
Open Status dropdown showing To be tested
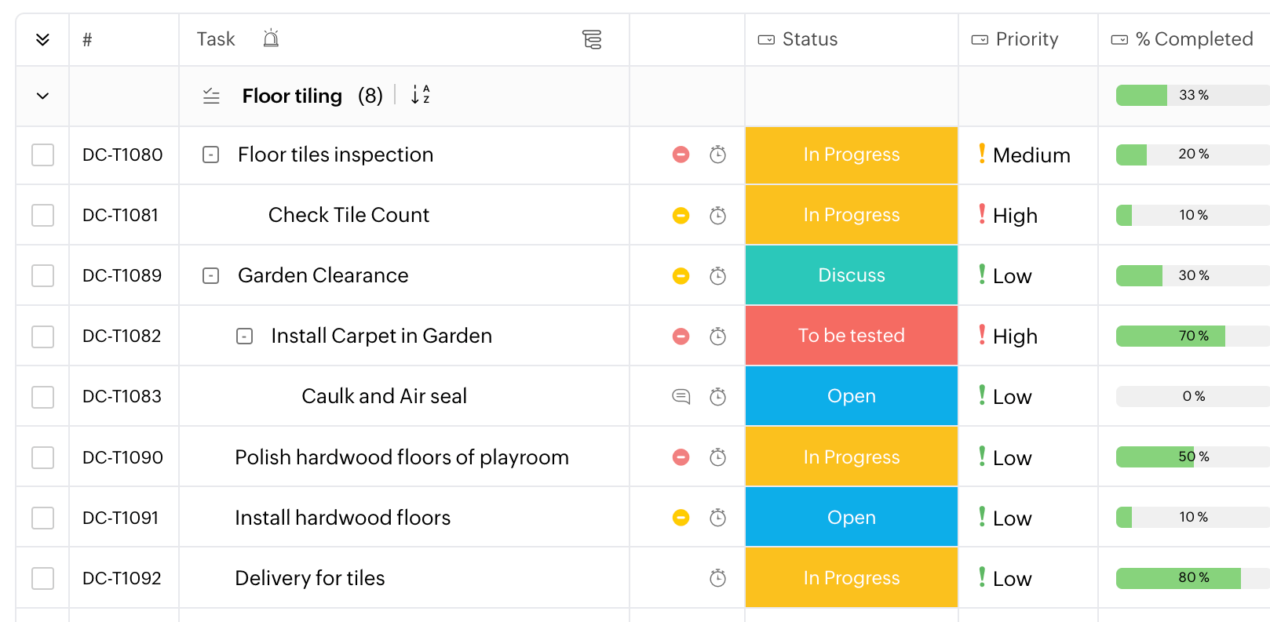[851, 336]
